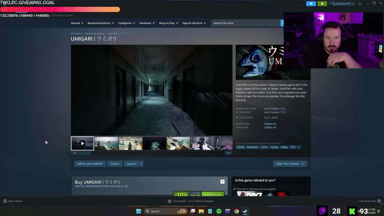
Task: Expand the Ways to Play menu
Action: tap(169, 23)
